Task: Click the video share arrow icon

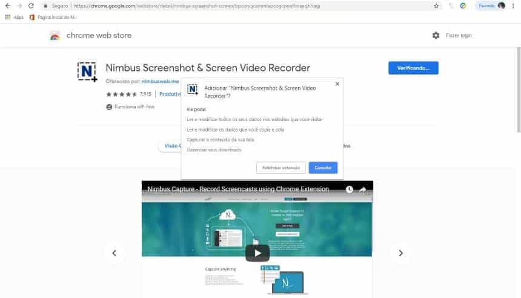Action: click(362, 190)
